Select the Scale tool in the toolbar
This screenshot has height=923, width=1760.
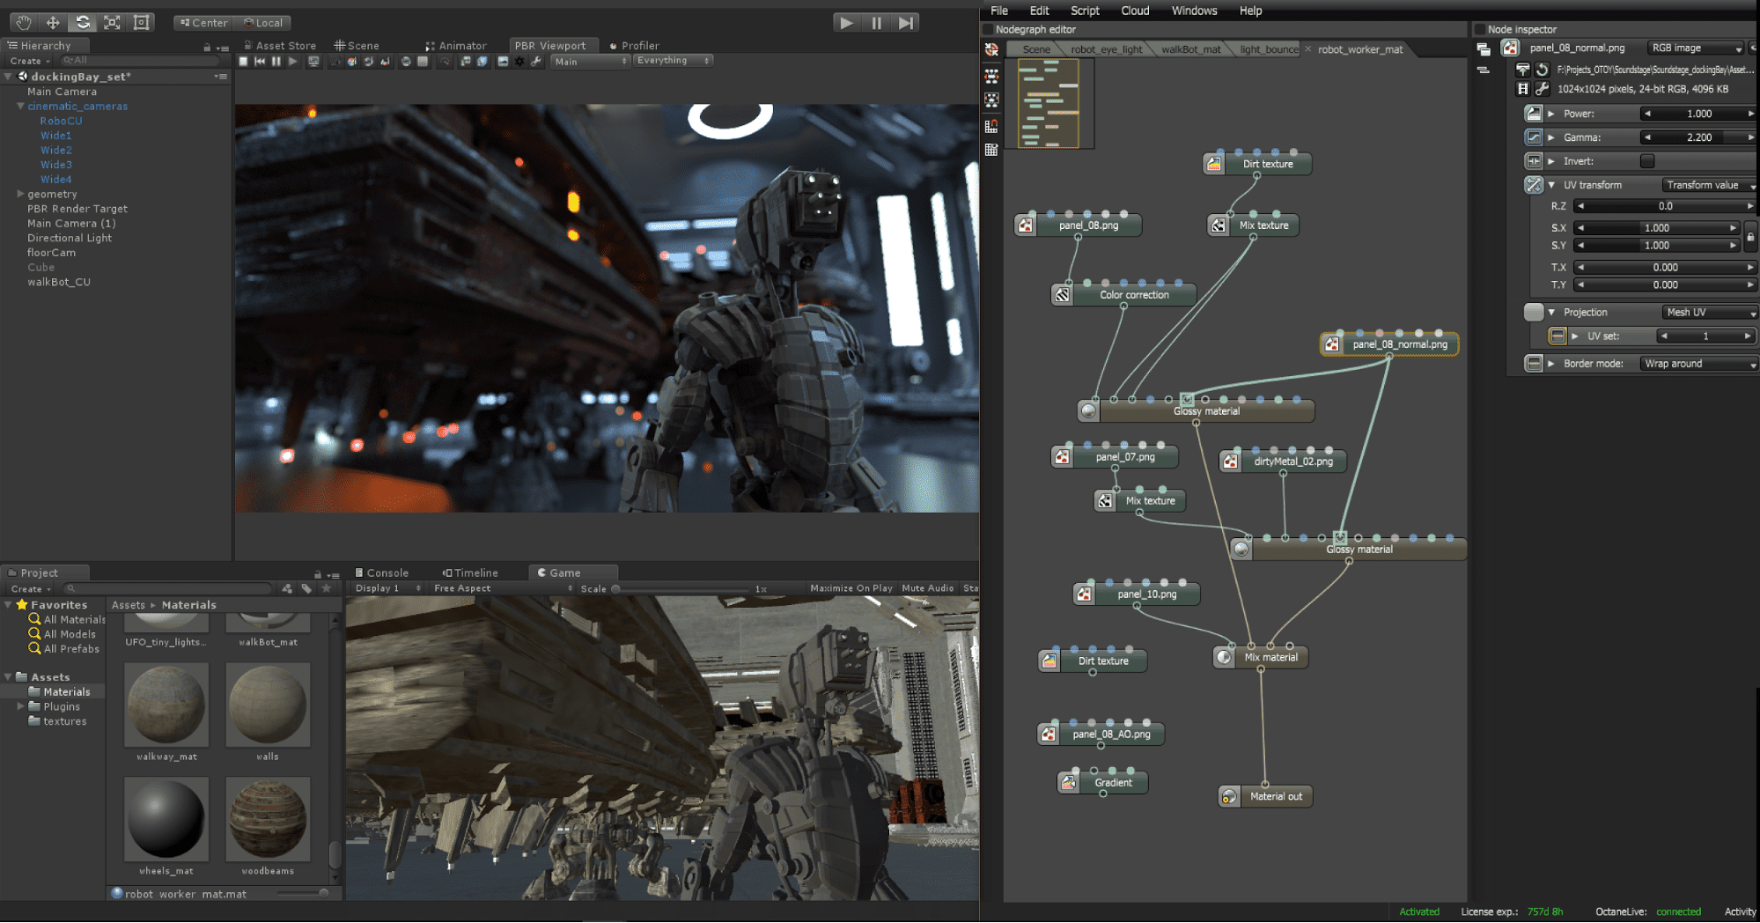112,22
